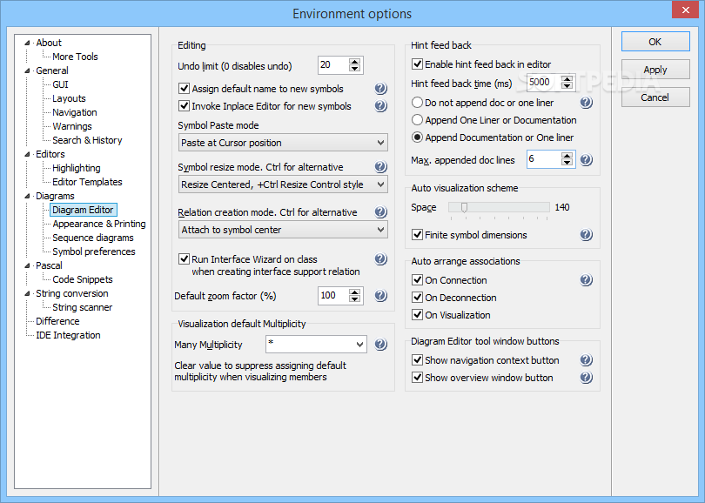The image size is (705, 503).
Task: Open the Layouts settings page
Action: point(69,98)
